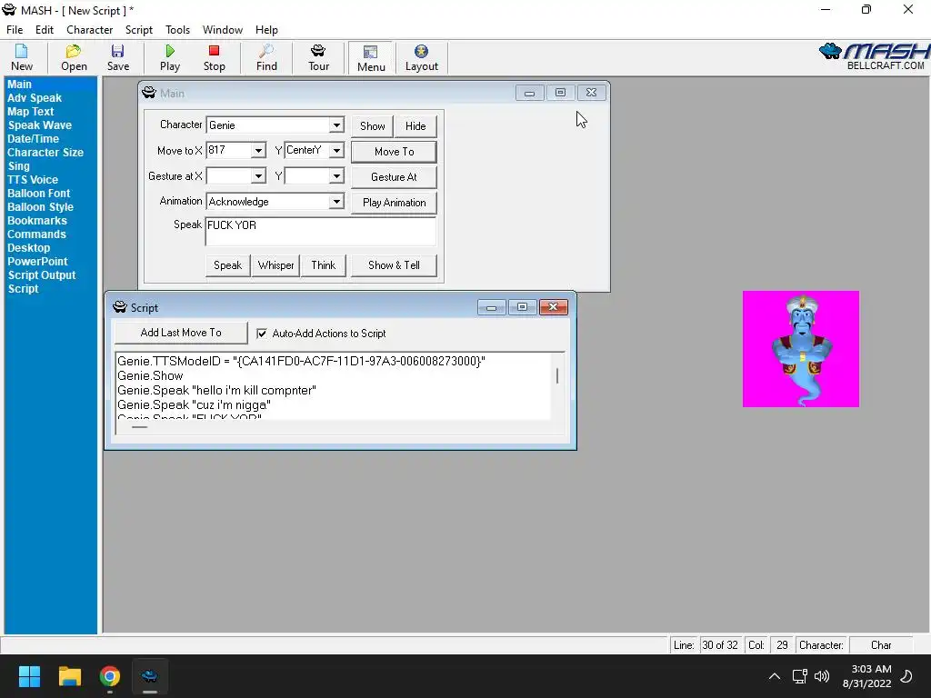Click Add Last Move To button
The height and width of the screenshot is (698, 931).
coord(181,333)
